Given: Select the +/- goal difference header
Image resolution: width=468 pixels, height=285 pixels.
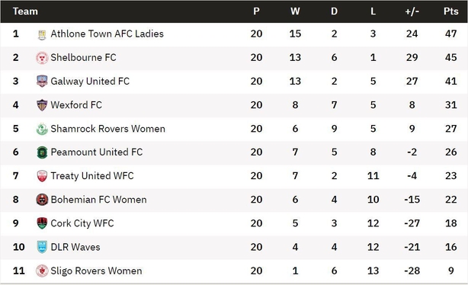Looking at the screenshot, I should click(412, 11).
